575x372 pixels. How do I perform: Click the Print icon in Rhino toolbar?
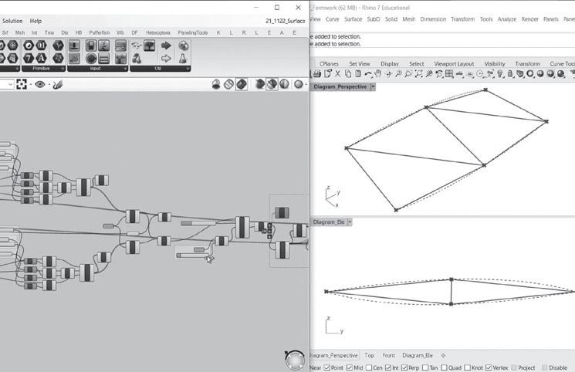pyautogui.click(x=317, y=74)
